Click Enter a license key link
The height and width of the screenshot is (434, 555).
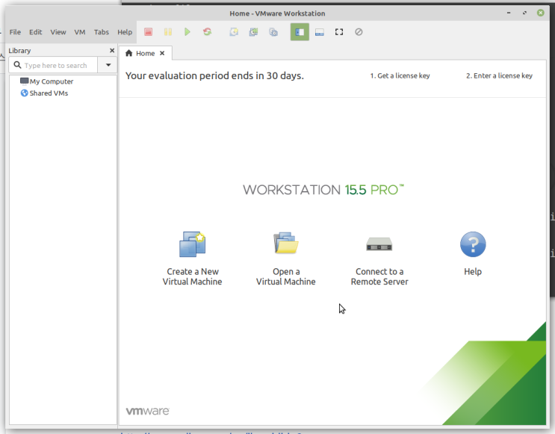pos(499,75)
